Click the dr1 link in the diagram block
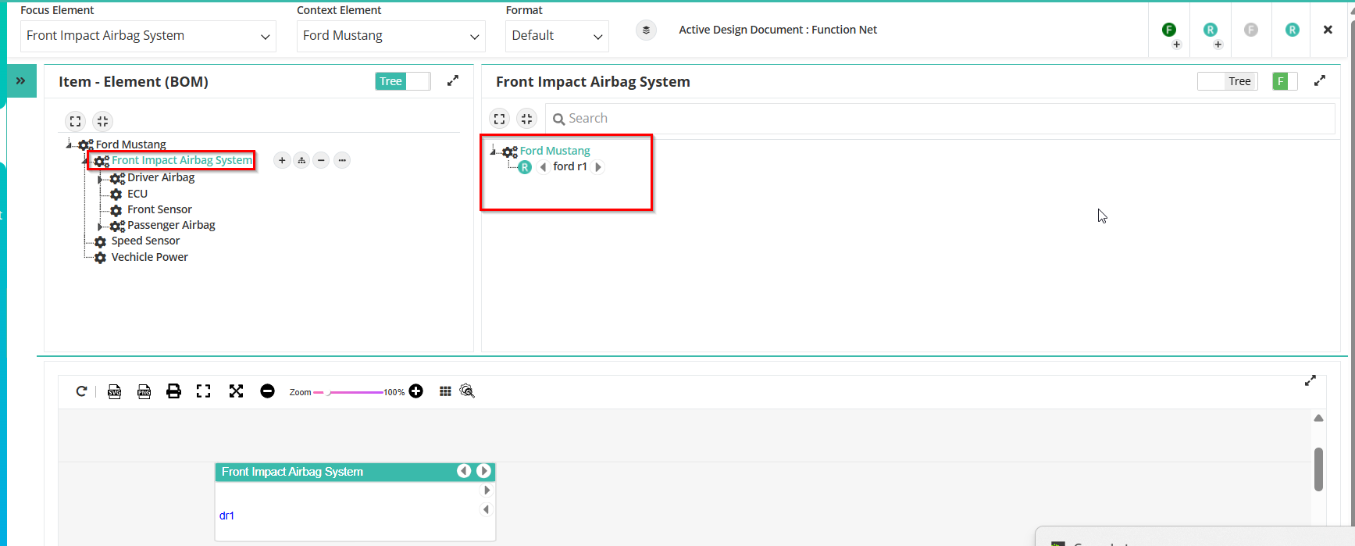Screen dimensions: 1355x546 (226, 516)
